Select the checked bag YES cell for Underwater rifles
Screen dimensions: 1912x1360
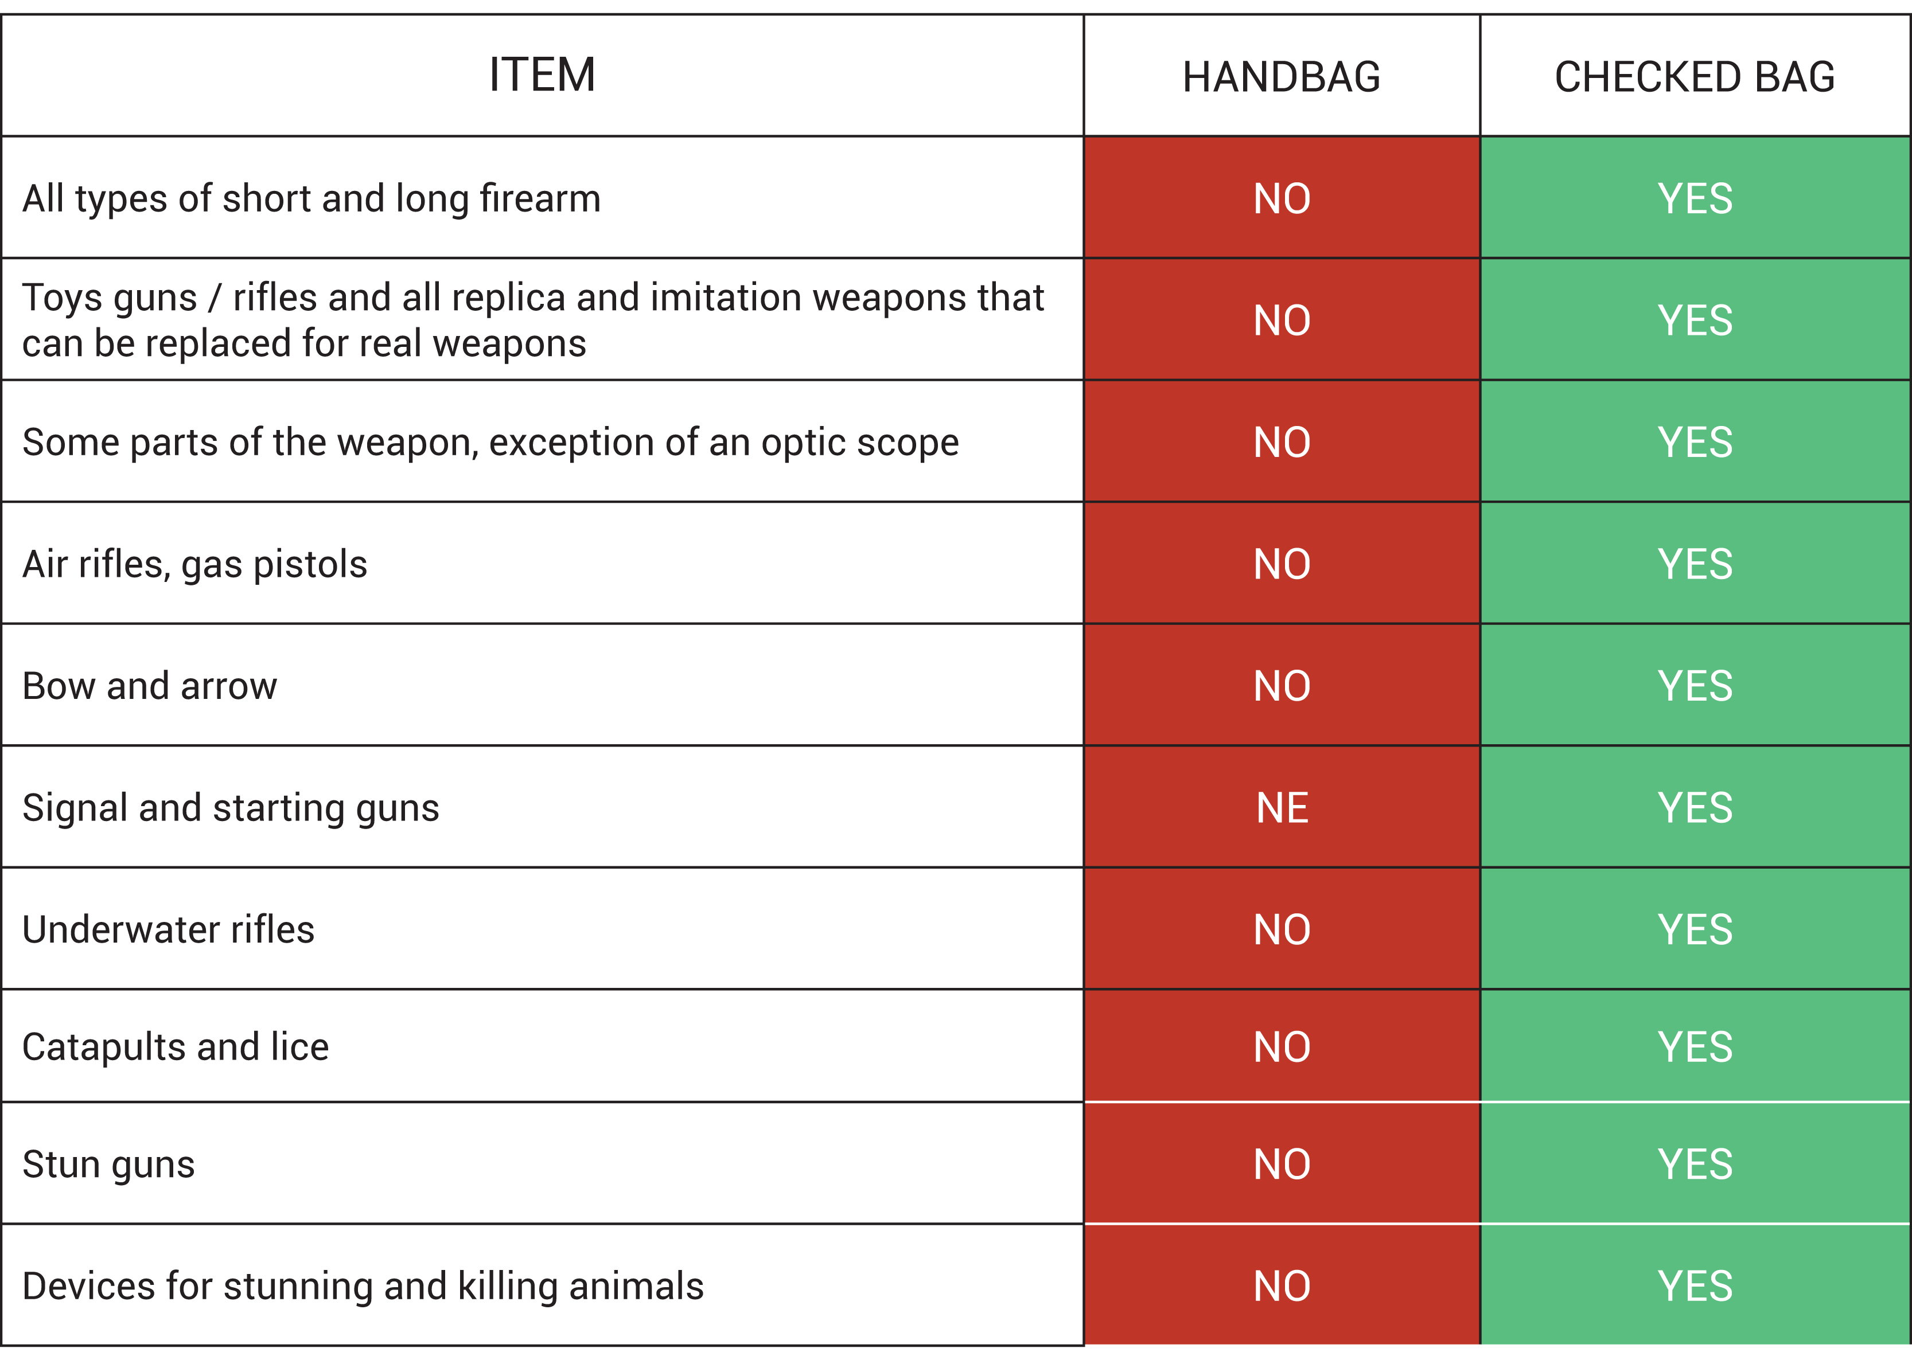(1694, 929)
